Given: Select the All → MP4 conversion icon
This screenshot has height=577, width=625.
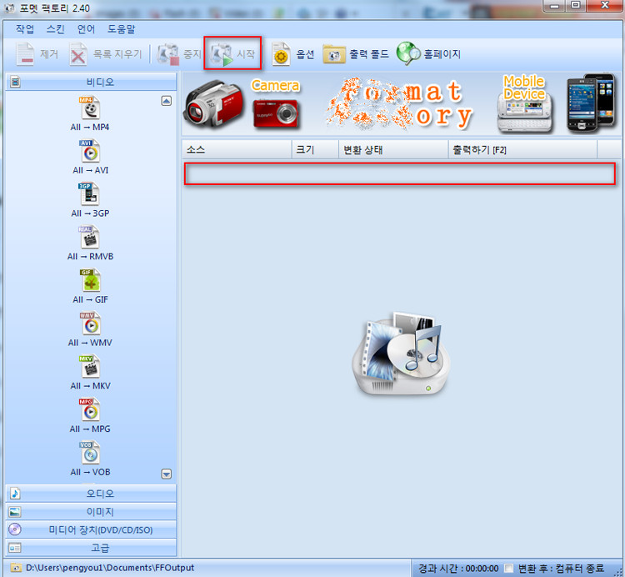Looking at the screenshot, I should click(x=90, y=107).
